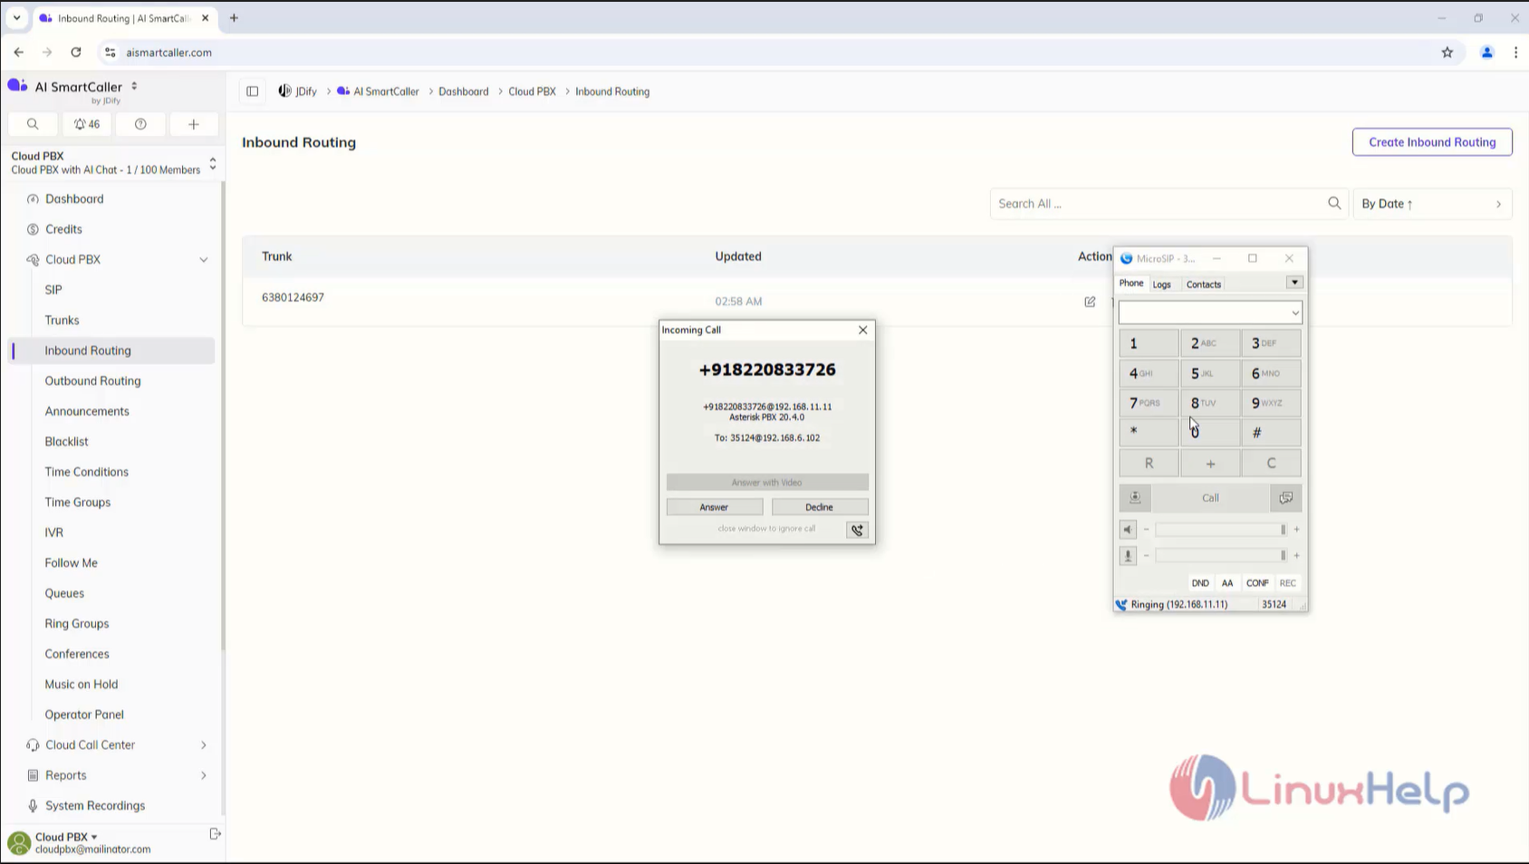Screen dimensions: 1529x864
Task: Expand the Reports section
Action: [x=203, y=775]
